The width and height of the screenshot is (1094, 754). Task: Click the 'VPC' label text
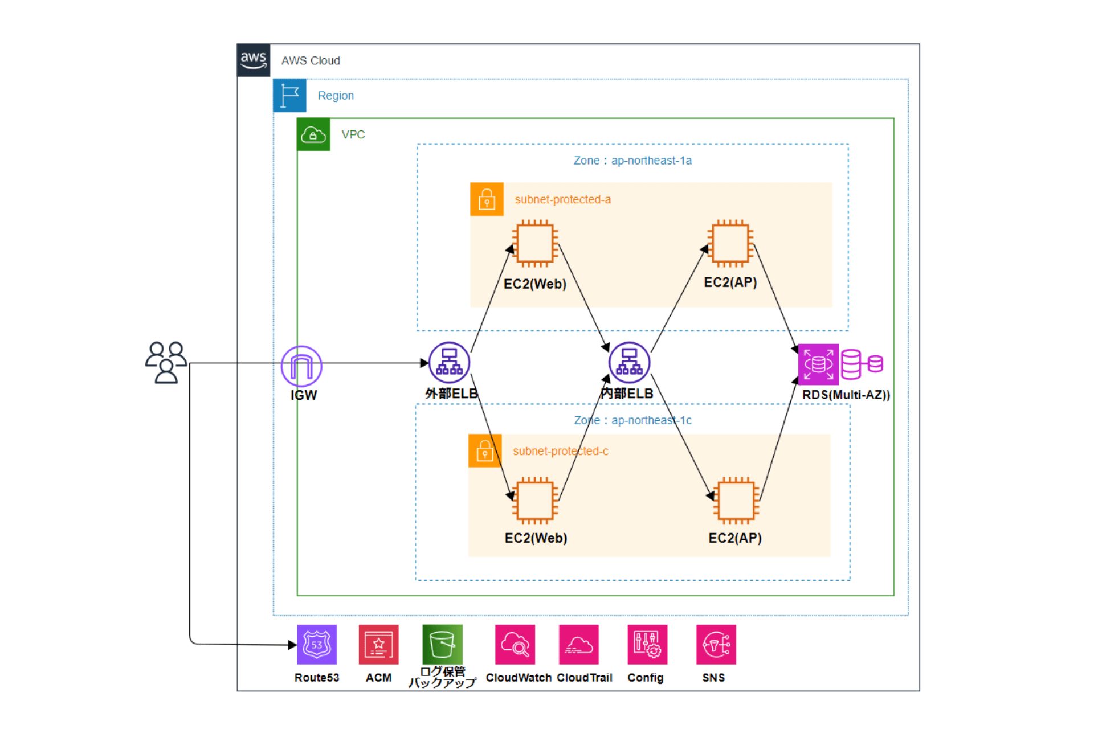pyautogui.click(x=353, y=134)
